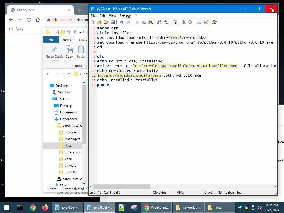Toggle the INS insert mode indicator
This screenshot has width=284, height=213.
[x=219, y=192]
